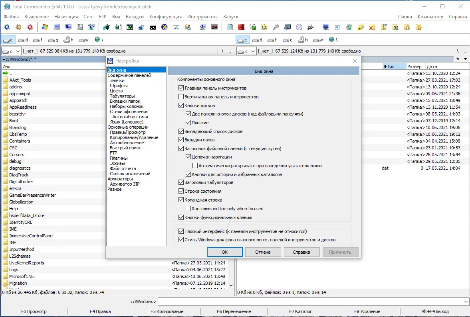
Task: Click the network computers toolbar icon
Action: click(x=91, y=27)
